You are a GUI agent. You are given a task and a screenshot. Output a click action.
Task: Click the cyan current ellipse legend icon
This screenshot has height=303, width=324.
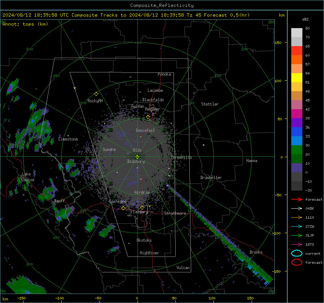(x=297, y=253)
